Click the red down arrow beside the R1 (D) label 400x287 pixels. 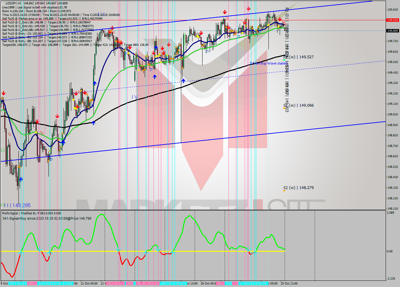[x=280, y=19]
